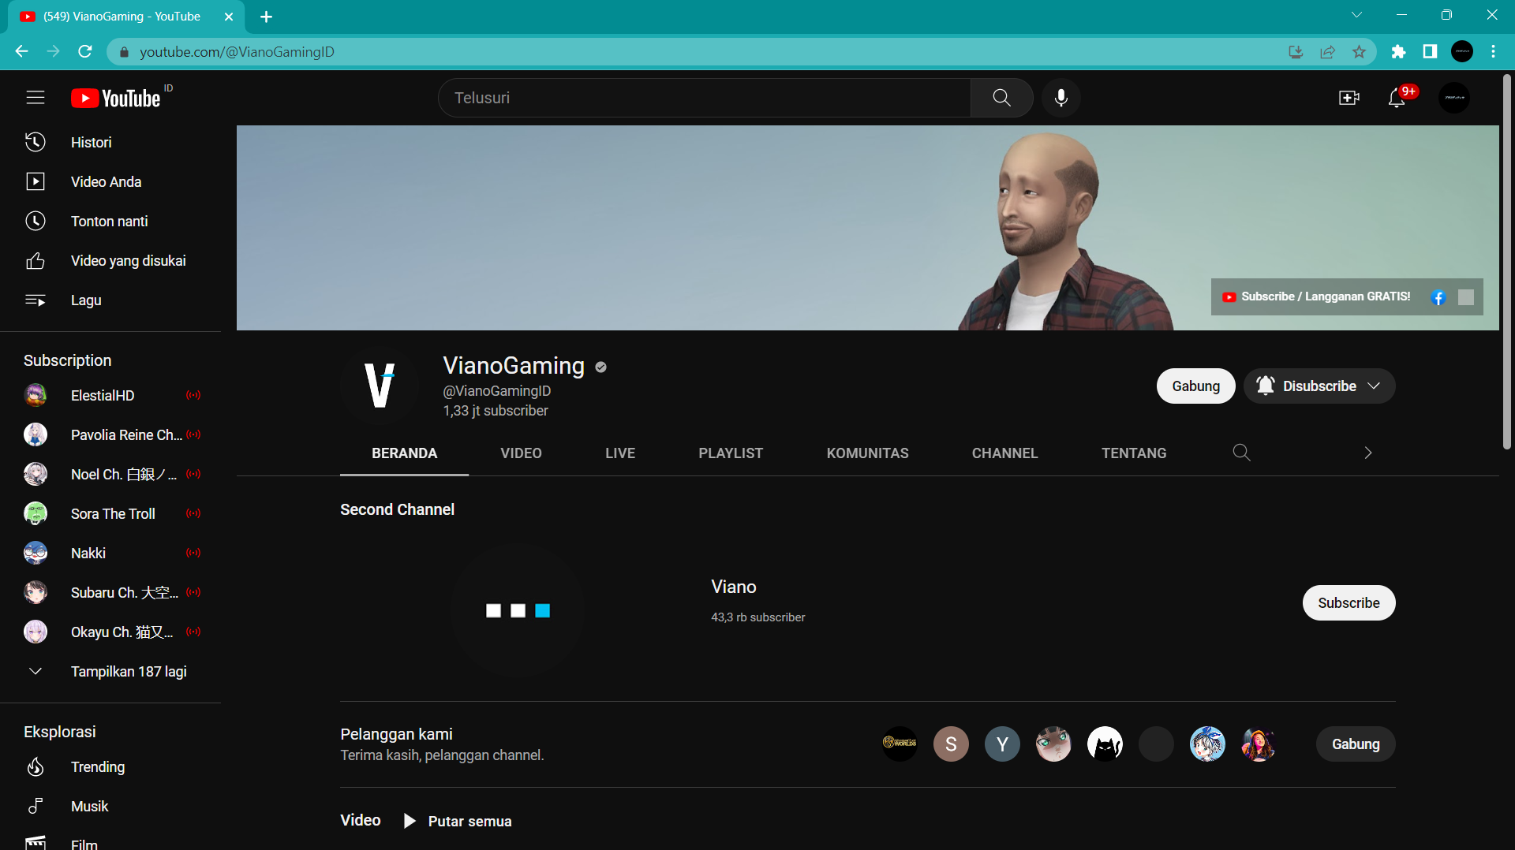This screenshot has height=850, width=1515.
Task: Open the Subaru Ch. subscription
Action: [x=110, y=593]
